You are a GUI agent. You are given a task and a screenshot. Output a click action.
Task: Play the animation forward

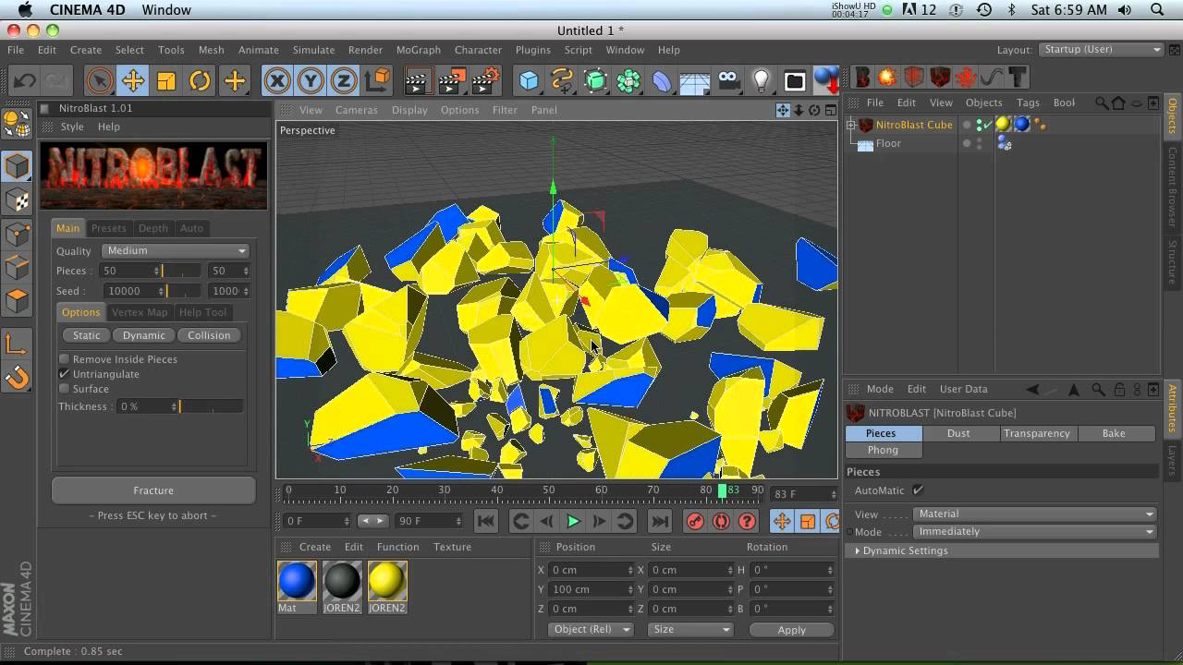pyautogui.click(x=573, y=522)
